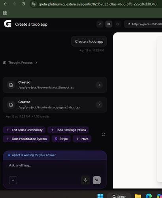Screen dimensions: 162x198
Task: Click the browser back arrow
Action: 6,4
